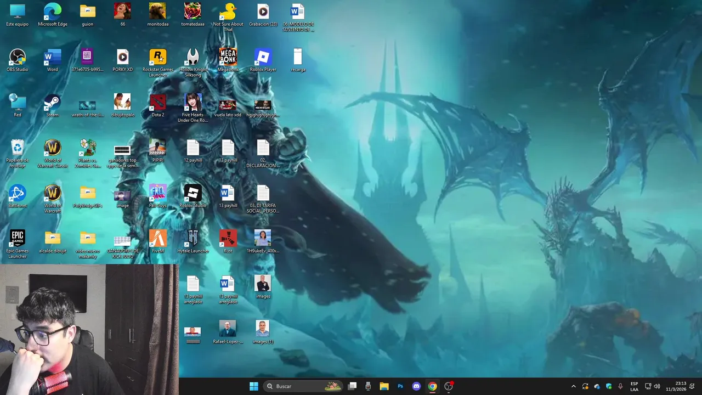This screenshot has width=702, height=395.
Task: Select the guion folder
Action: [88, 15]
